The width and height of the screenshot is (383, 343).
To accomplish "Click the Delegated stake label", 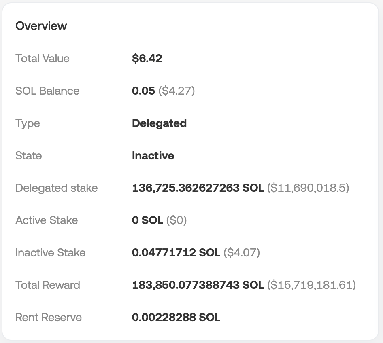I will 56,188.
